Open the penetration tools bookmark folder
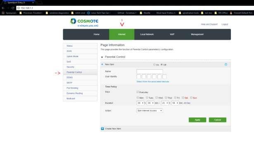 pyautogui.click(x=189, y=13)
